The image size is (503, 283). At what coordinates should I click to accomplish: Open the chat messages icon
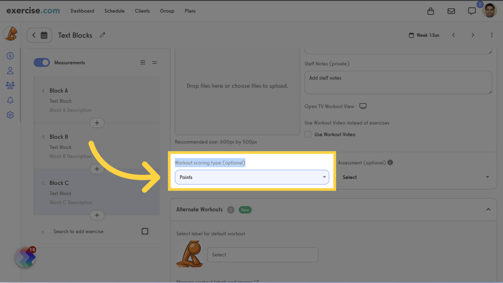pyautogui.click(x=472, y=11)
